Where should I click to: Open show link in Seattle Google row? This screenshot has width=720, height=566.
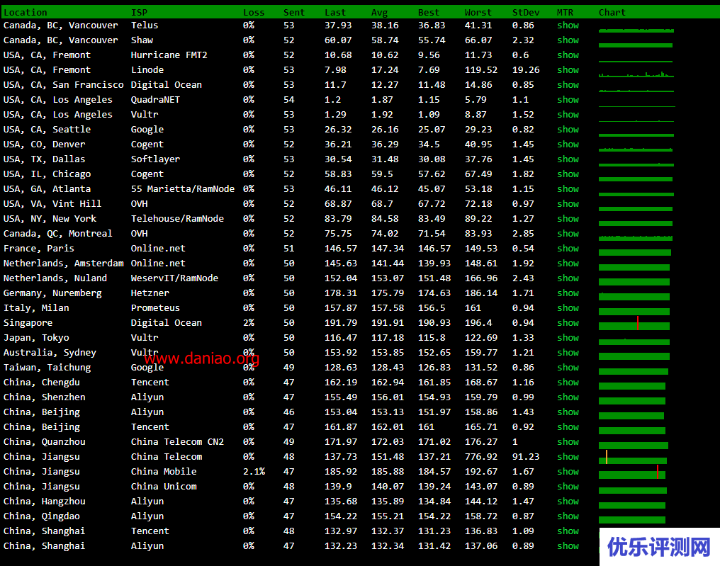click(568, 130)
